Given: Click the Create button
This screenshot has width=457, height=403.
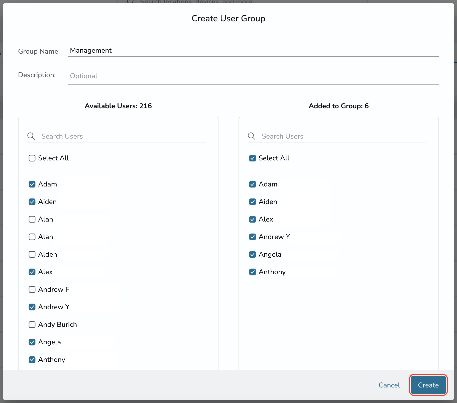Looking at the screenshot, I should click(428, 385).
